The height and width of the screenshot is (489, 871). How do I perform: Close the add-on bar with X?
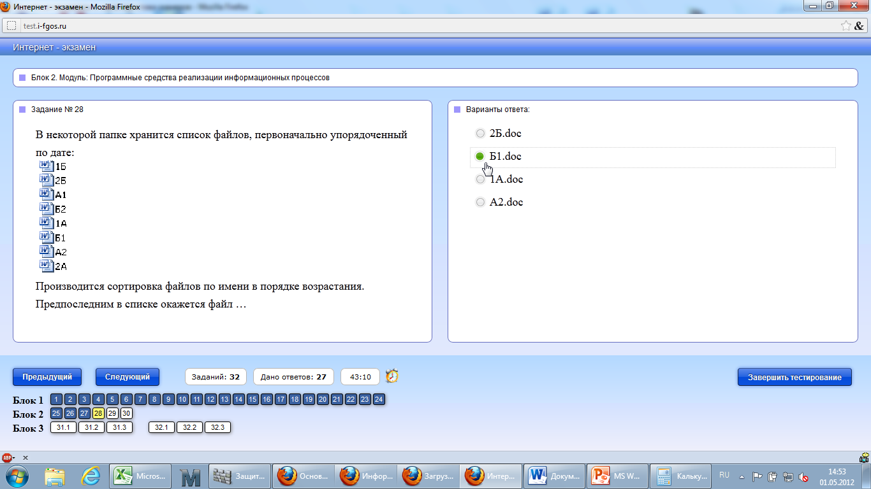pyautogui.click(x=26, y=458)
